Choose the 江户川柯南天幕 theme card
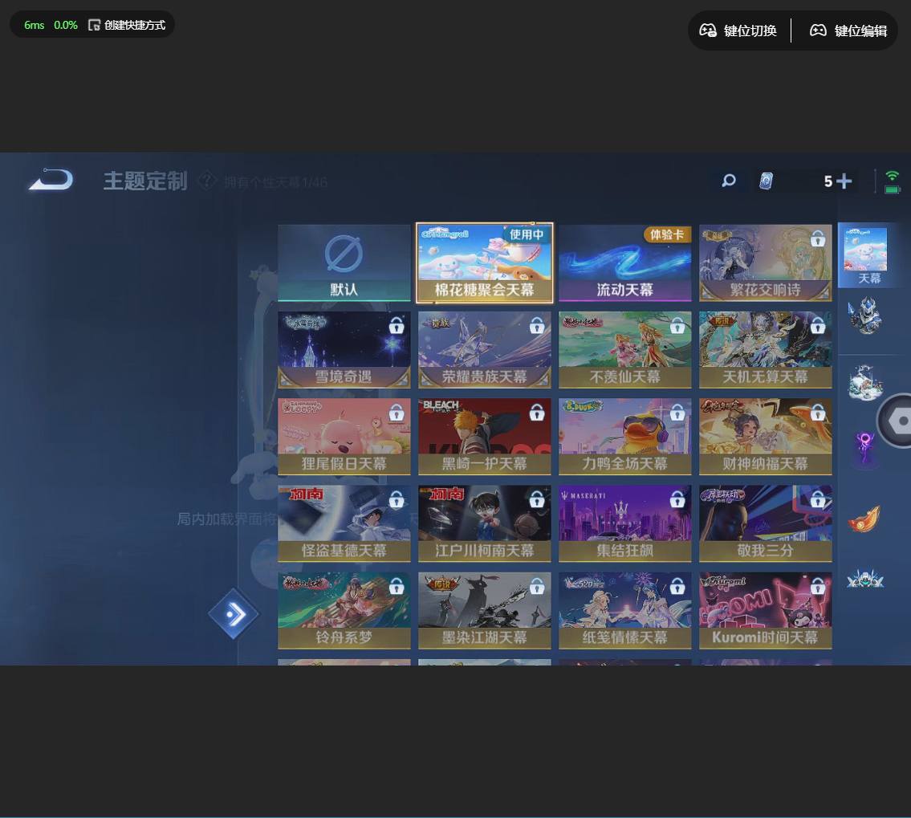 pos(485,523)
